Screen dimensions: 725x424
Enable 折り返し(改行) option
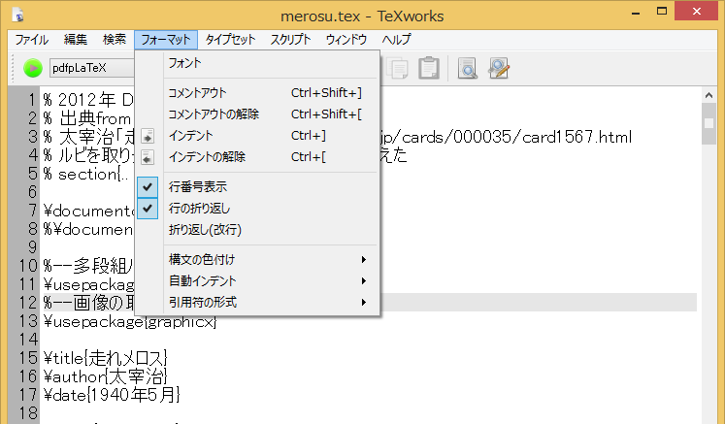(x=204, y=230)
